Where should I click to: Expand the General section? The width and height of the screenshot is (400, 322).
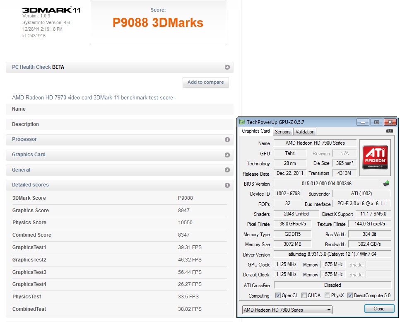(x=227, y=170)
